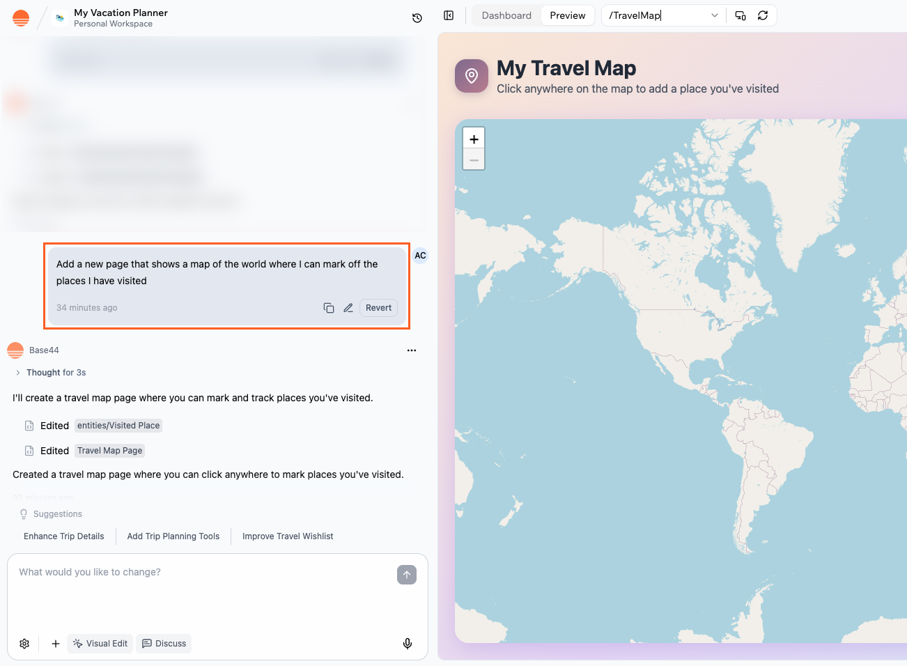The height and width of the screenshot is (666, 907).
Task: Open the /TravelMap page dropdown
Action: pos(715,15)
